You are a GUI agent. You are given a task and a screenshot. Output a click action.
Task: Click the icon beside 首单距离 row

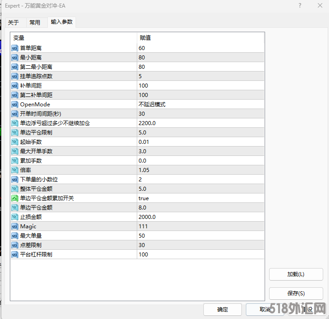tap(15, 48)
